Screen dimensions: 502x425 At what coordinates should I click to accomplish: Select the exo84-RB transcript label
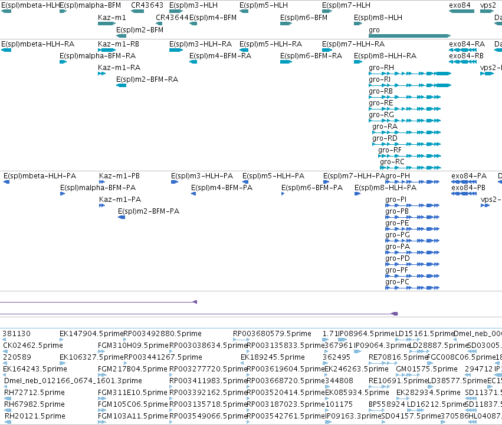pos(466,56)
